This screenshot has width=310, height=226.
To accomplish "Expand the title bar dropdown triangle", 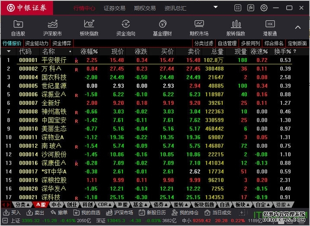I will click(x=216, y=7).
